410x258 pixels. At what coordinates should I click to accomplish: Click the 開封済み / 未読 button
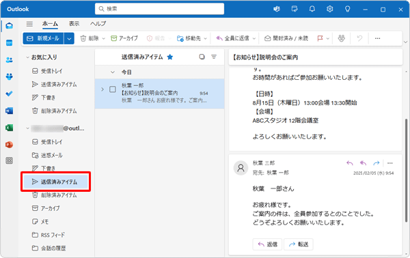[x=286, y=38]
